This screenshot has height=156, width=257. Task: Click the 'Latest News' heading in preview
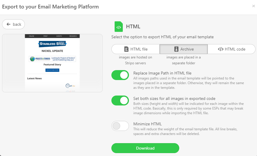coord(35,78)
